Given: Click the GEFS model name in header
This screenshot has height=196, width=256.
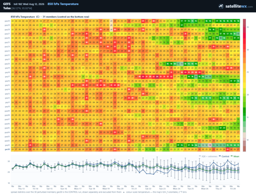Looking at the screenshot, I should click(x=7, y=4).
